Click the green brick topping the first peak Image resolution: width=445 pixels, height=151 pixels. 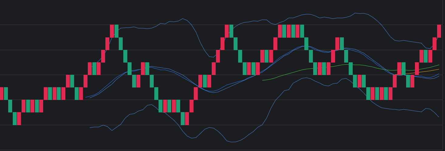pos(116,31)
